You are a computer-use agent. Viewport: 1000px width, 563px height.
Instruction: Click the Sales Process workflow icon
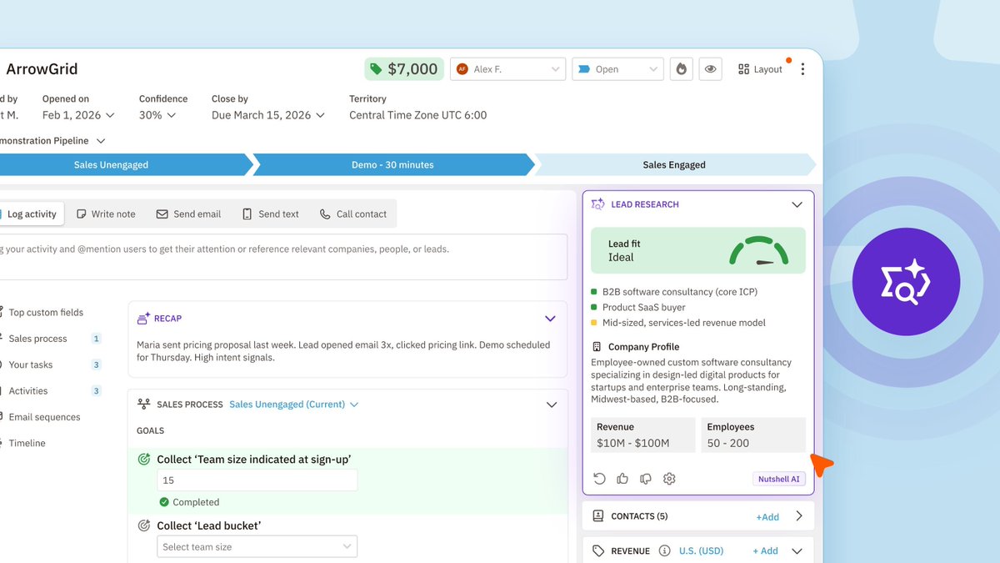coord(143,405)
